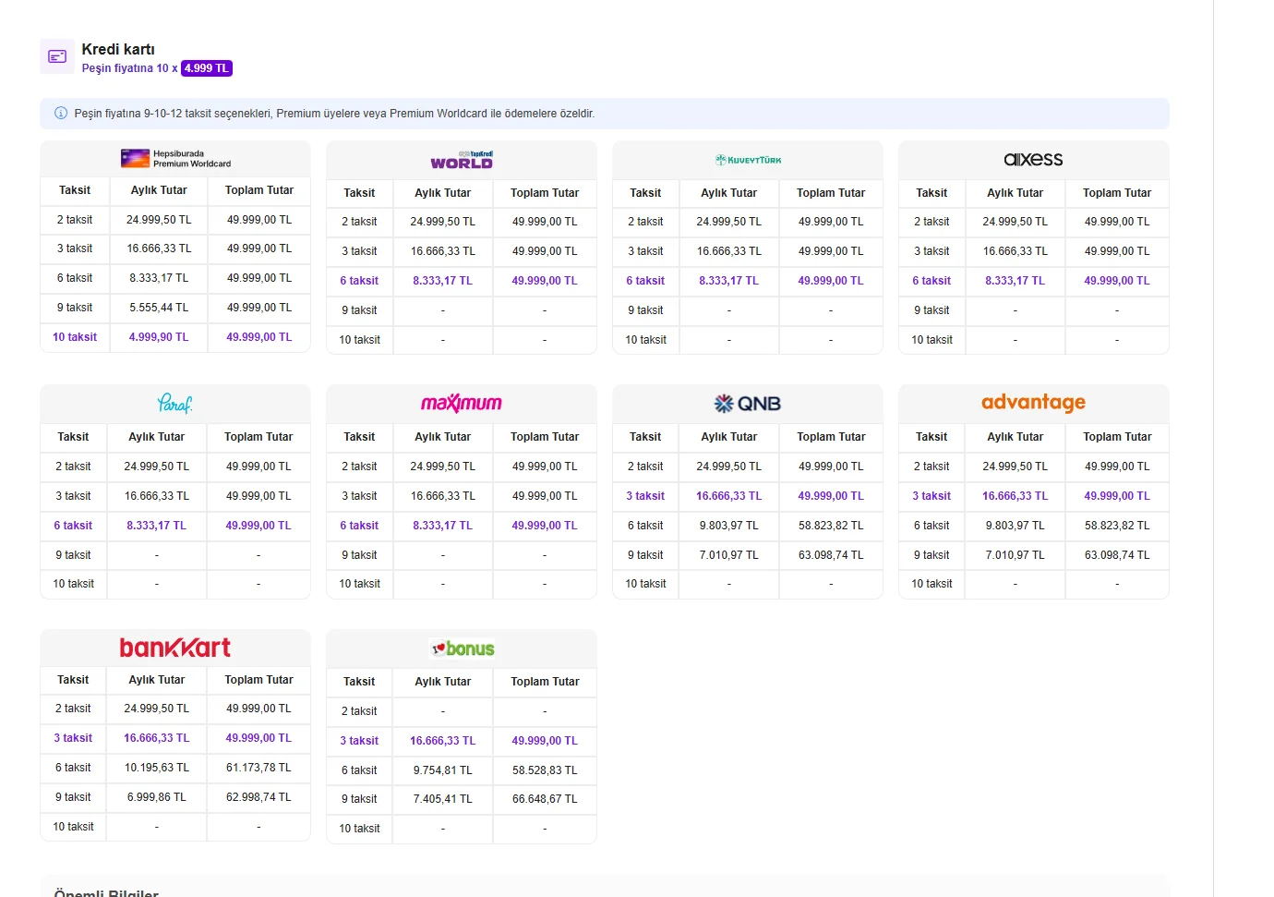The width and height of the screenshot is (1274, 897).
Task: Click the 66.648,67 TL total
Action: [545, 799]
